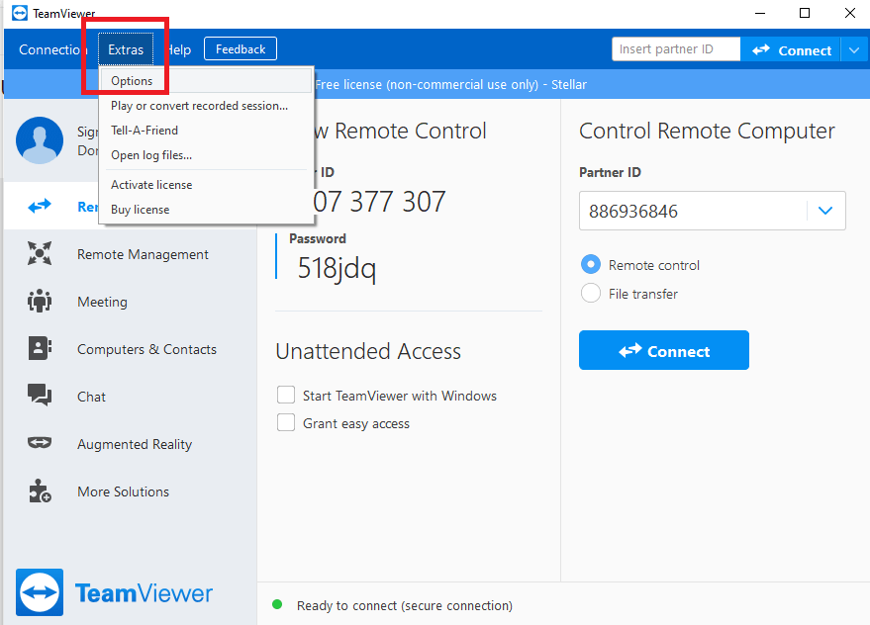Open the dropdown arrow beside top Connect button
Screen dimensions: 870x625
pos(854,49)
